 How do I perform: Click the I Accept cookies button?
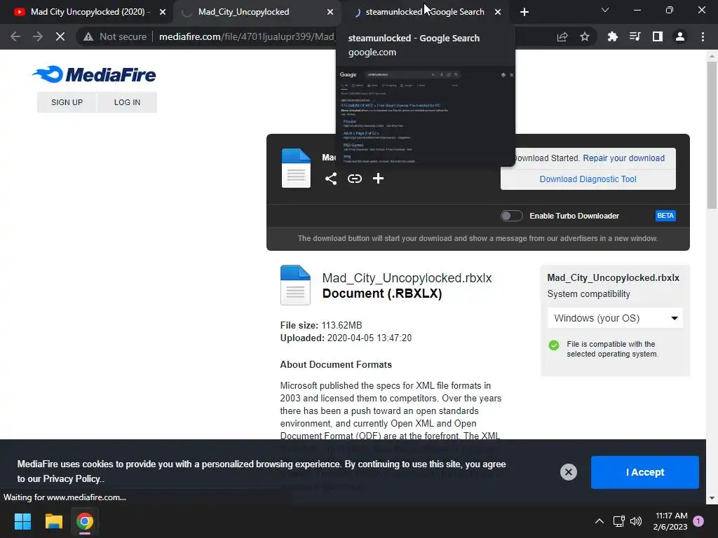click(645, 472)
